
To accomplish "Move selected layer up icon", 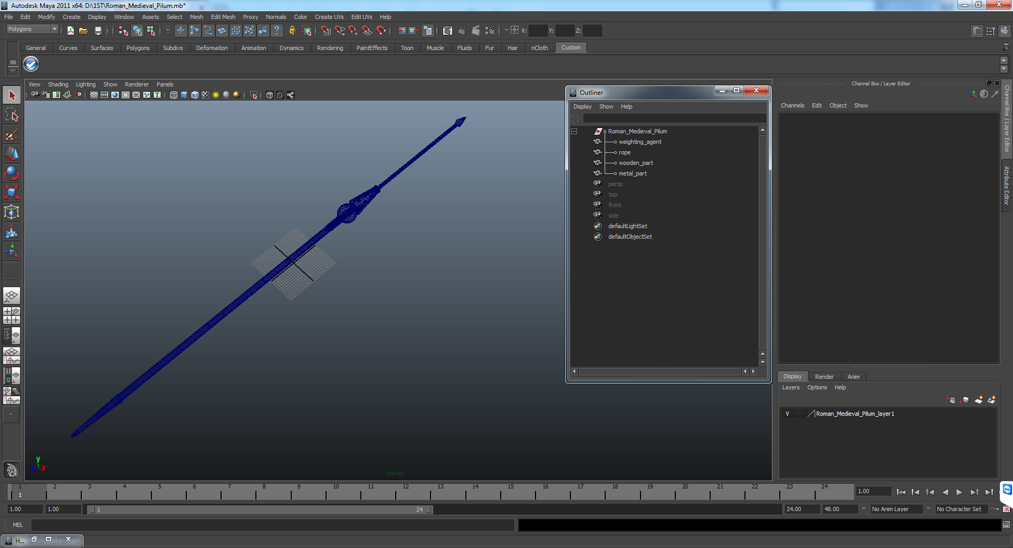I will tap(952, 400).
